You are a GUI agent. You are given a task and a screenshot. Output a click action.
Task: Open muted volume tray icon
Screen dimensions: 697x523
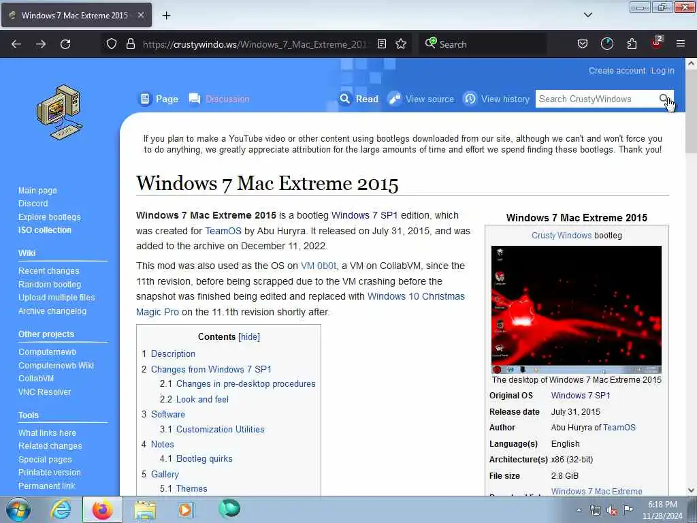coord(612,511)
